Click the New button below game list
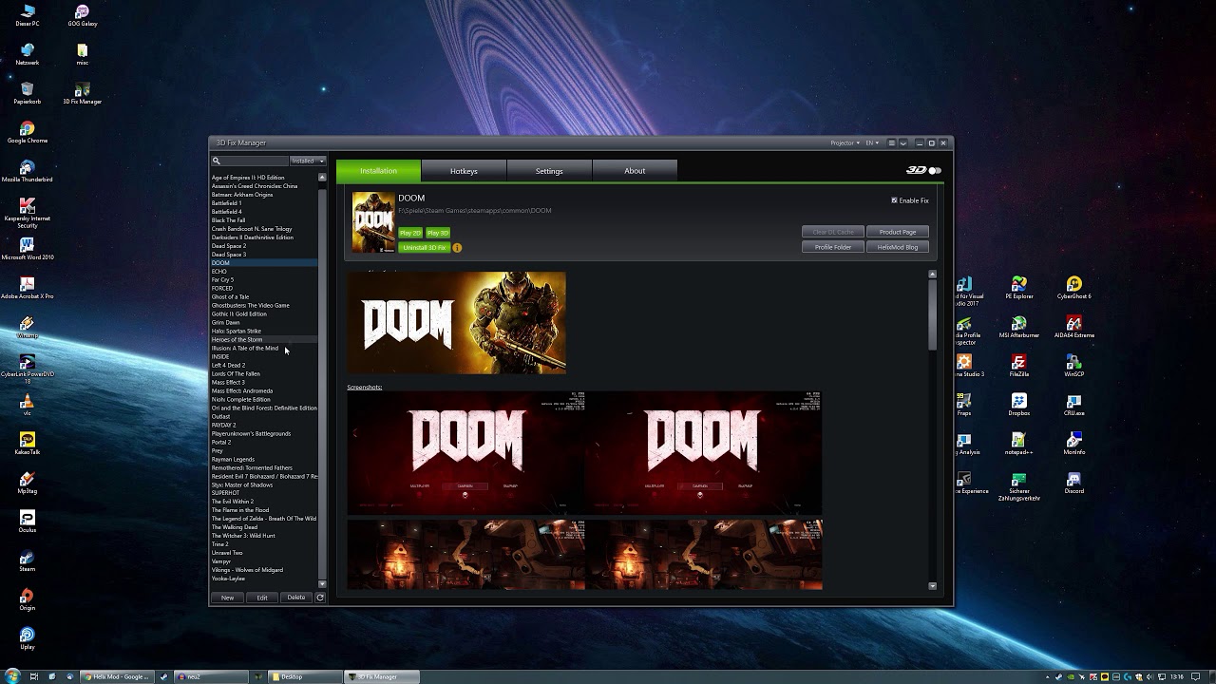The height and width of the screenshot is (684, 1216). coord(227,598)
